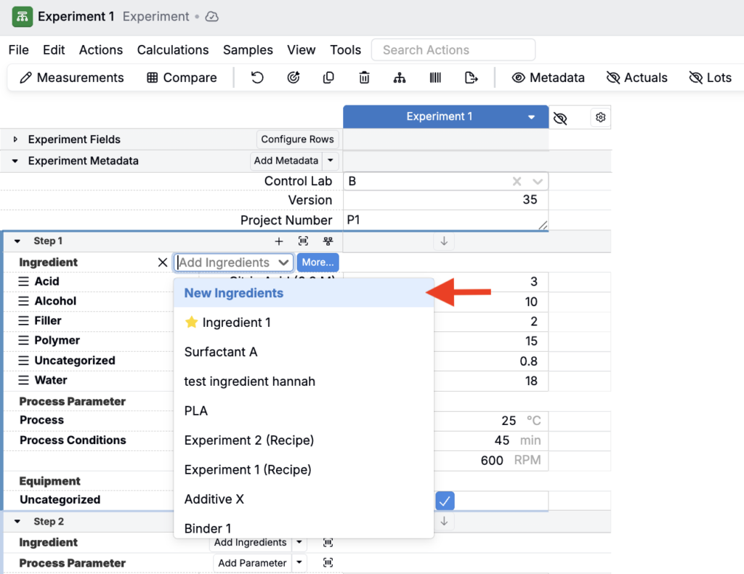Viewport: 744px width, 574px height.
Task: Open column settings gear icon
Action: pos(600,118)
